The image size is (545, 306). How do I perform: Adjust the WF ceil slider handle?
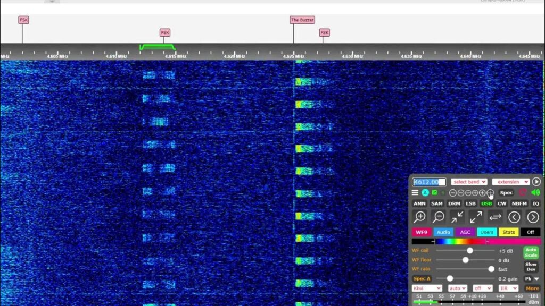470,251
